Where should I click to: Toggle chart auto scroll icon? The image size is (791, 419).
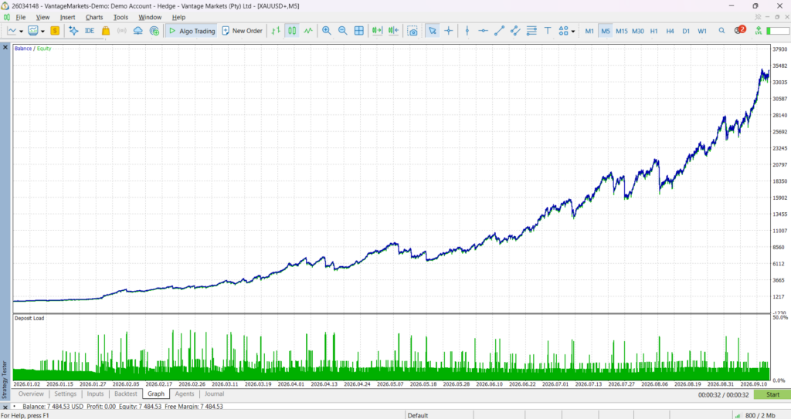coord(377,31)
